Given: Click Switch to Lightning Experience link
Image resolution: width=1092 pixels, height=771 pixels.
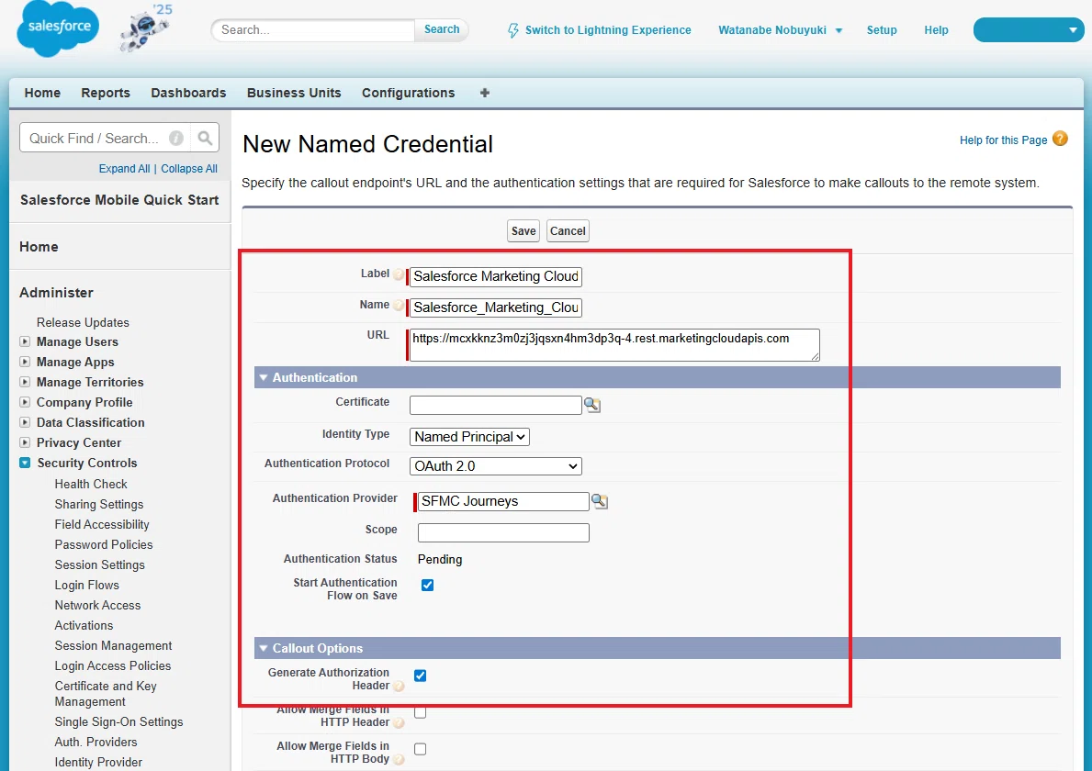Looking at the screenshot, I should point(608,30).
